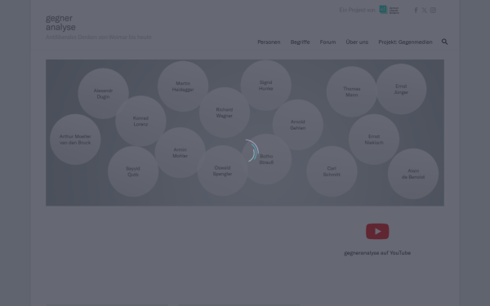Click the search magnifier icon
This screenshot has height=306, width=490.
444,42
